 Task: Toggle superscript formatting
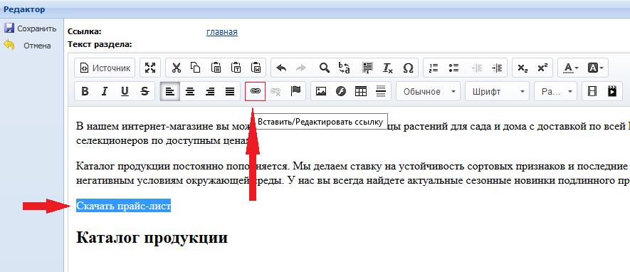coord(542,68)
